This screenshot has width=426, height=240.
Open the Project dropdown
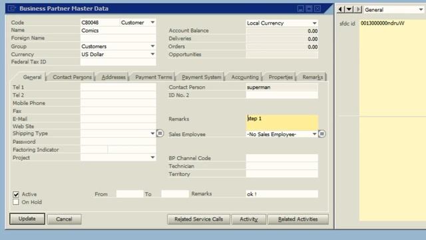pyautogui.click(x=152, y=157)
